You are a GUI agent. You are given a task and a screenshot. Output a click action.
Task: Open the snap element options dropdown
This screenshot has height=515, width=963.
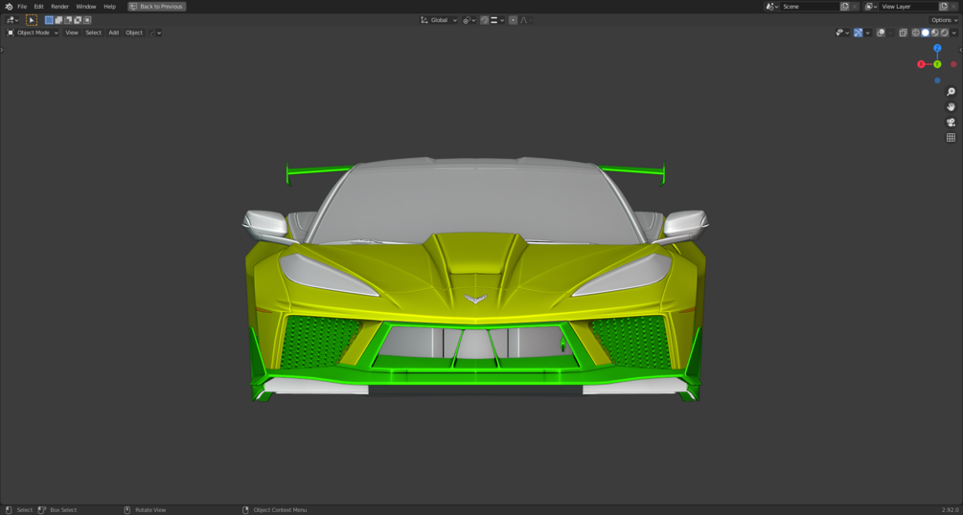coord(497,20)
